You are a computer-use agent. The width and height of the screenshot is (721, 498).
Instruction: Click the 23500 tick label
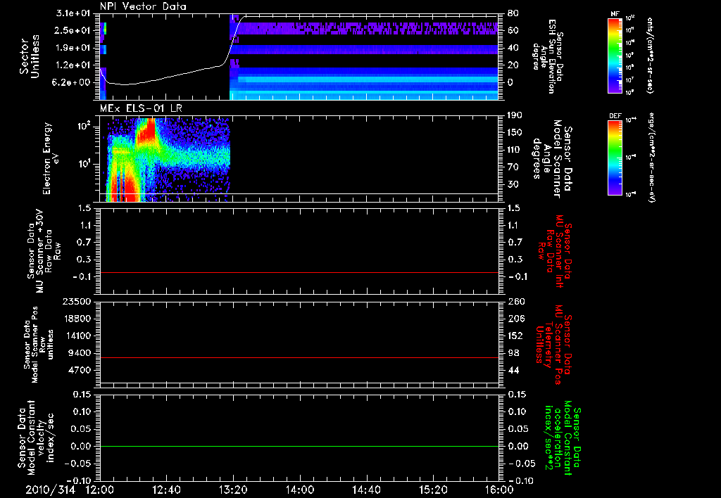coord(76,301)
